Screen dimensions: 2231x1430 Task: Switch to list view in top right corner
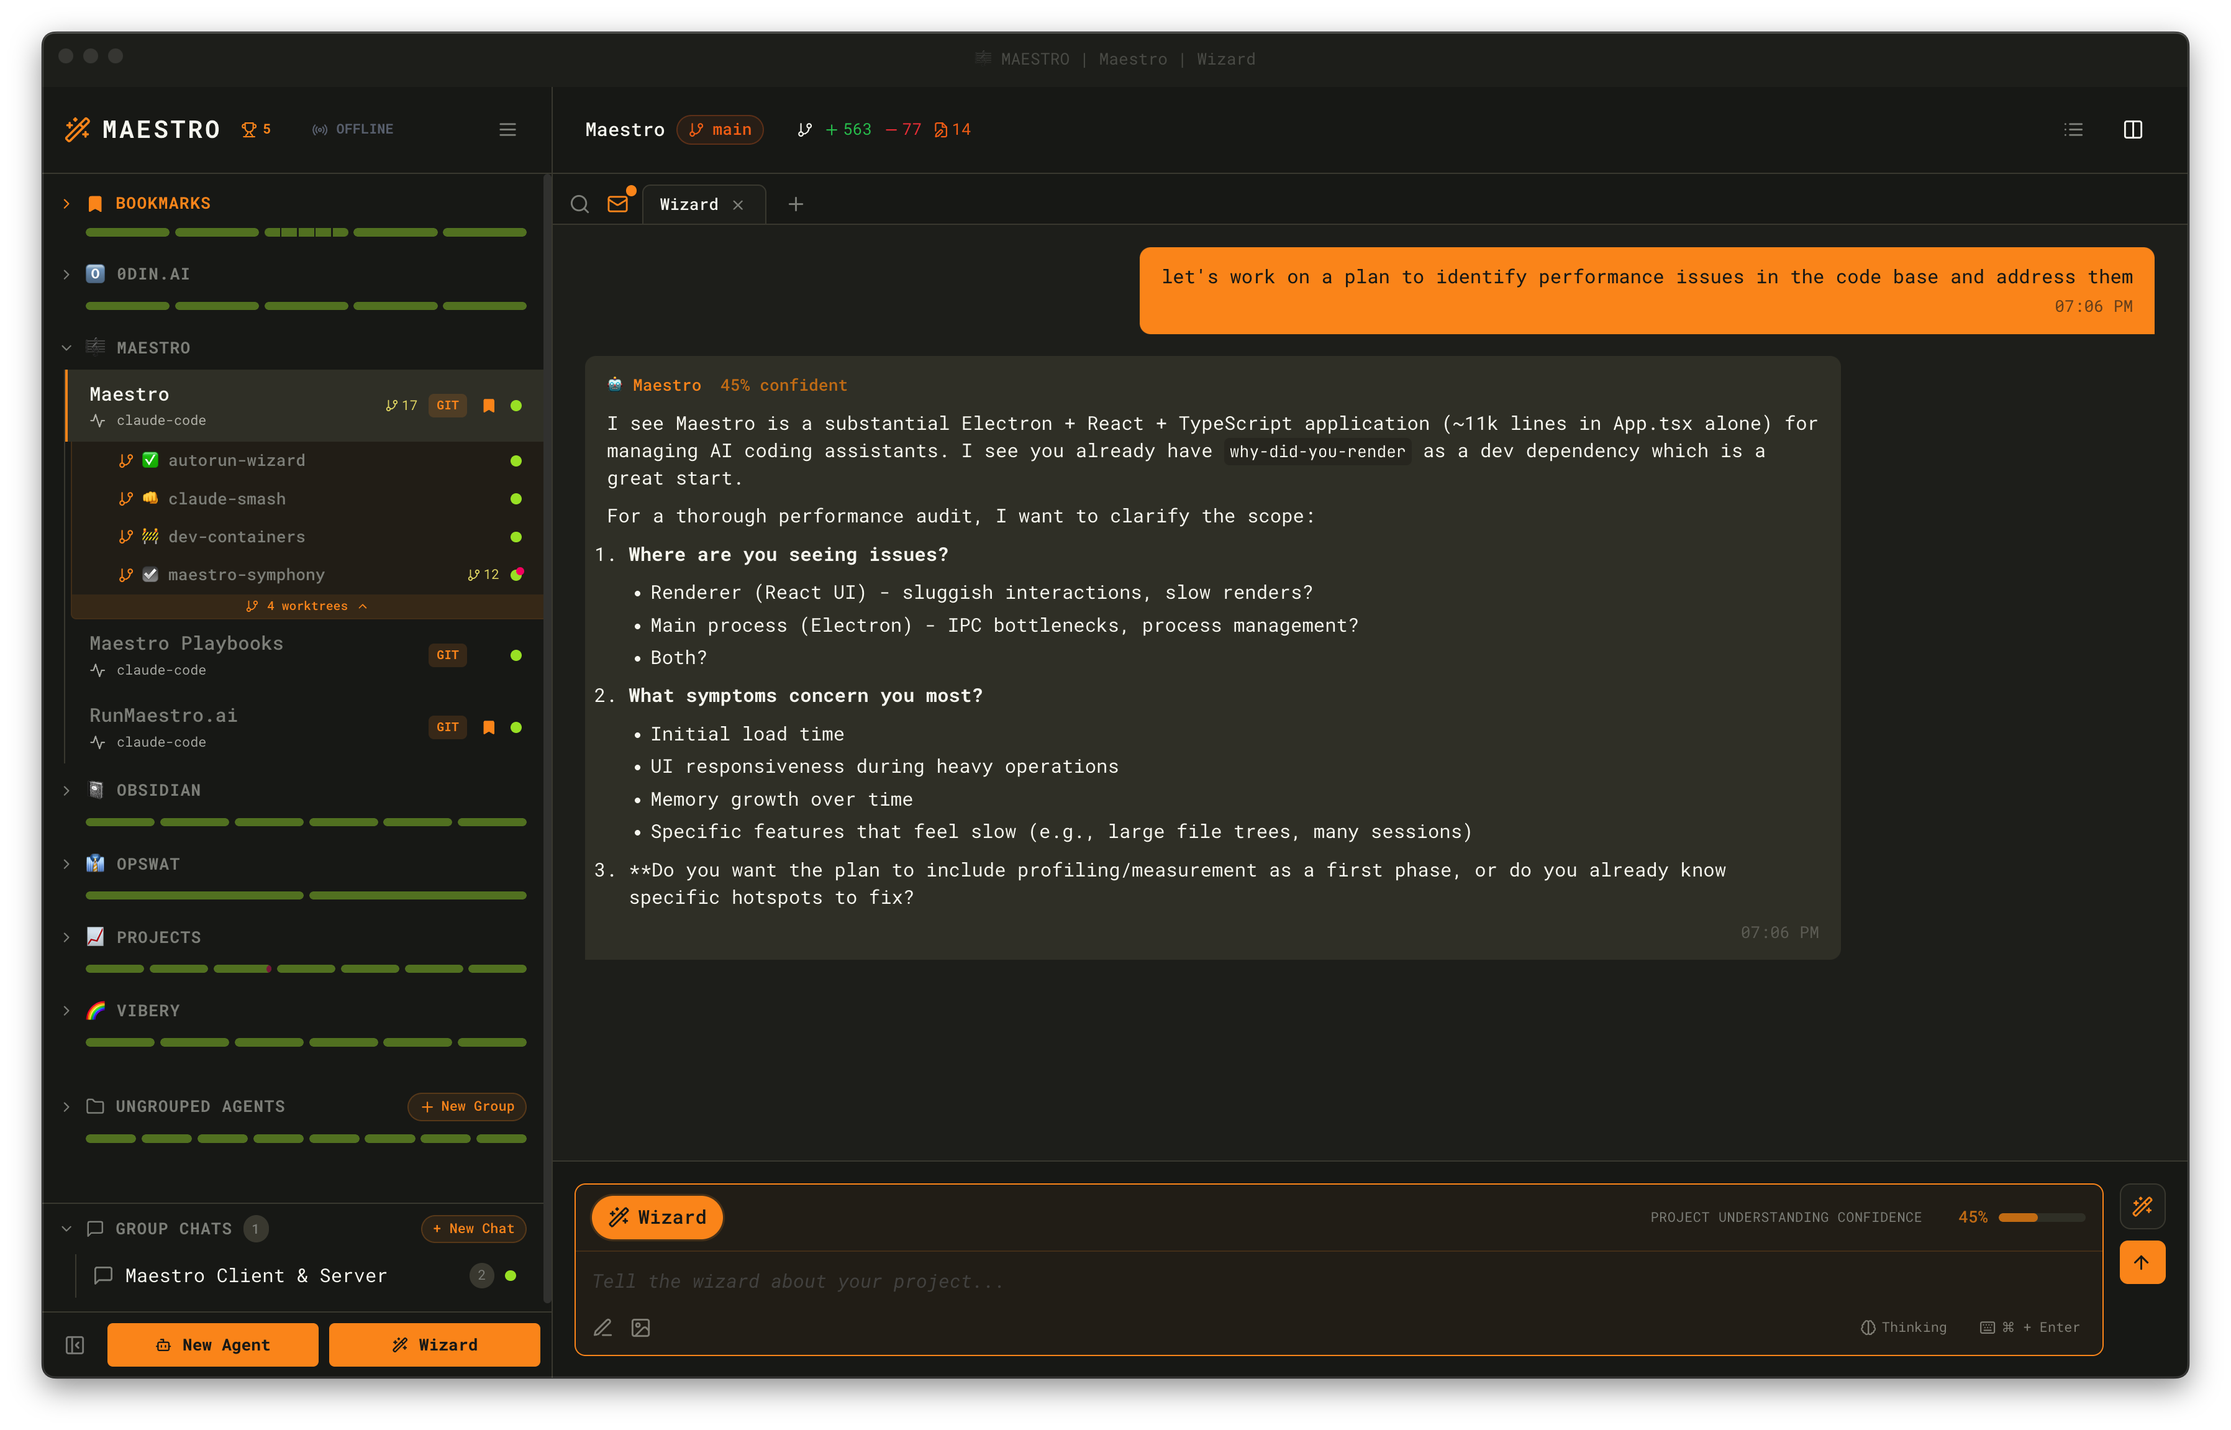2072,129
